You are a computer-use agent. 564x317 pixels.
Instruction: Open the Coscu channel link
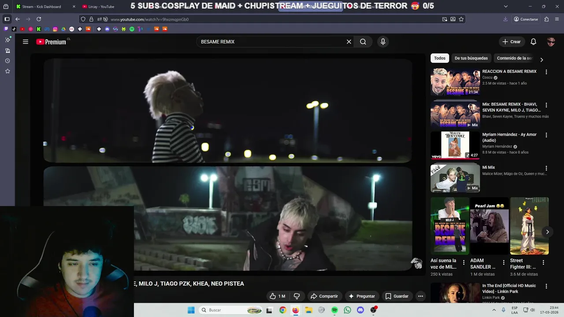tap(487, 77)
